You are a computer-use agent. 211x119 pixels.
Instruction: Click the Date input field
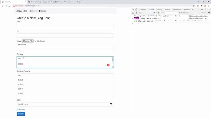[65, 104]
